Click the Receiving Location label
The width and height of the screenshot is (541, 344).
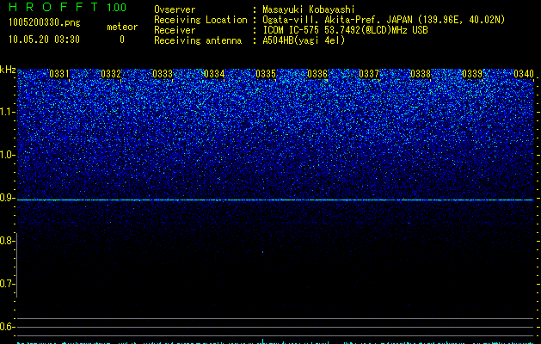[200, 20]
